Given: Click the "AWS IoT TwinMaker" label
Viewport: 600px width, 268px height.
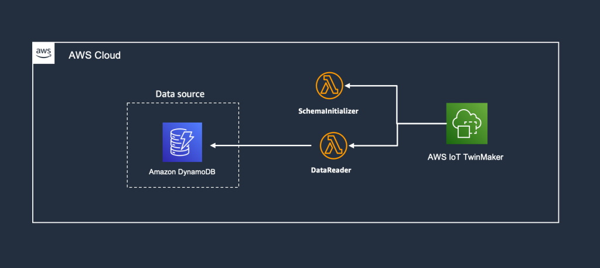Looking at the screenshot, I should pyautogui.click(x=465, y=157).
